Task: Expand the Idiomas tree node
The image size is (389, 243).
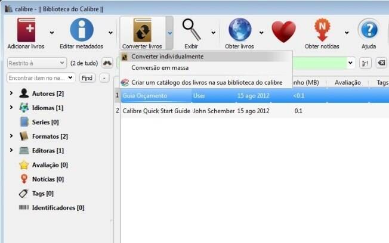Action: pos(11,107)
